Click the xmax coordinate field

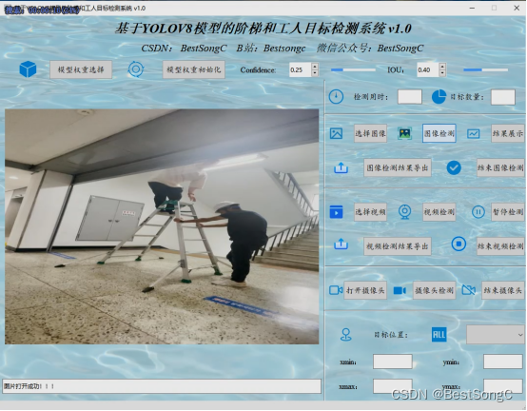pos(393,386)
